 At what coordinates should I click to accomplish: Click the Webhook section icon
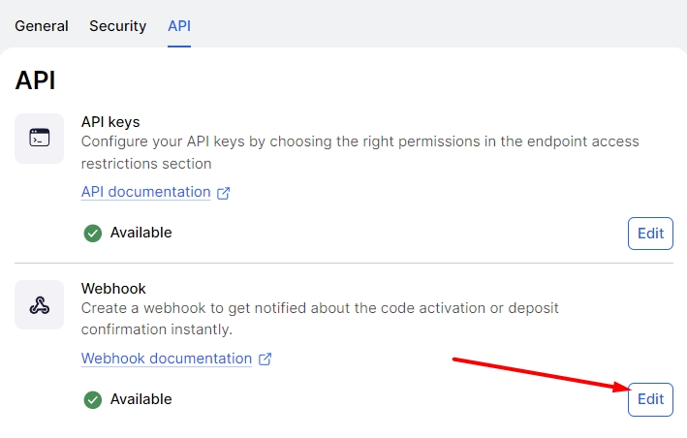39,304
